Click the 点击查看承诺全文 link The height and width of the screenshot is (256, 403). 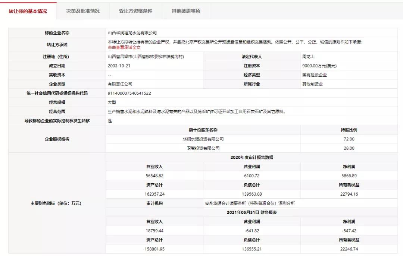click(124, 47)
